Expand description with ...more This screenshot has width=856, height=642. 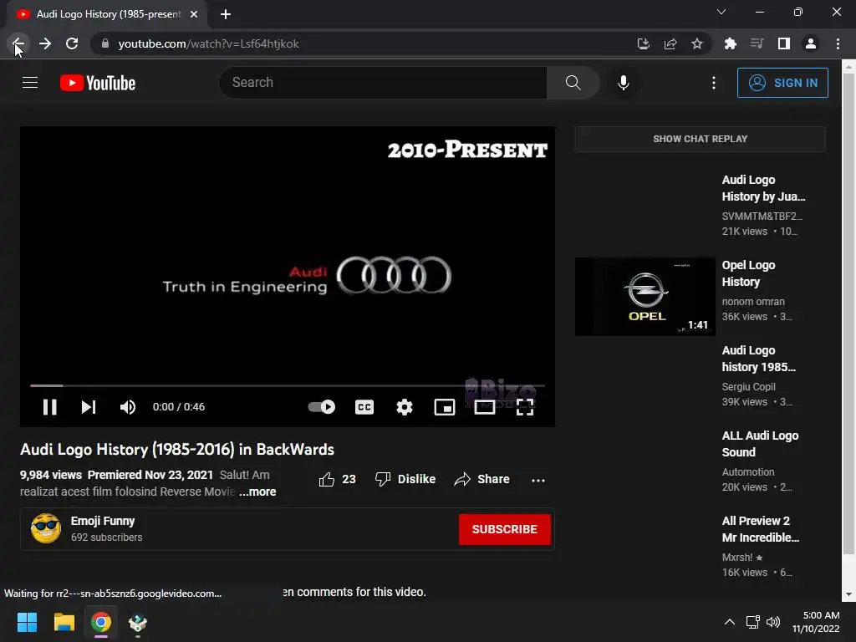click(257, 492)
